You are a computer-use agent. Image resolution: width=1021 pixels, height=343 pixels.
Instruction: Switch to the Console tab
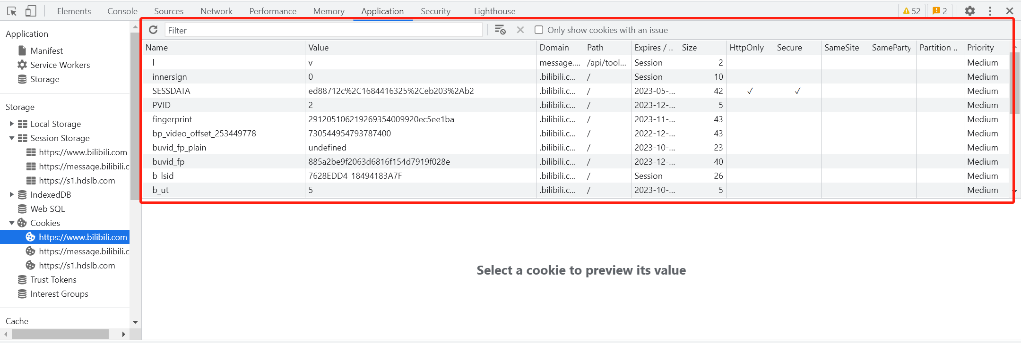pyautogui.click(x=122, y=11)
